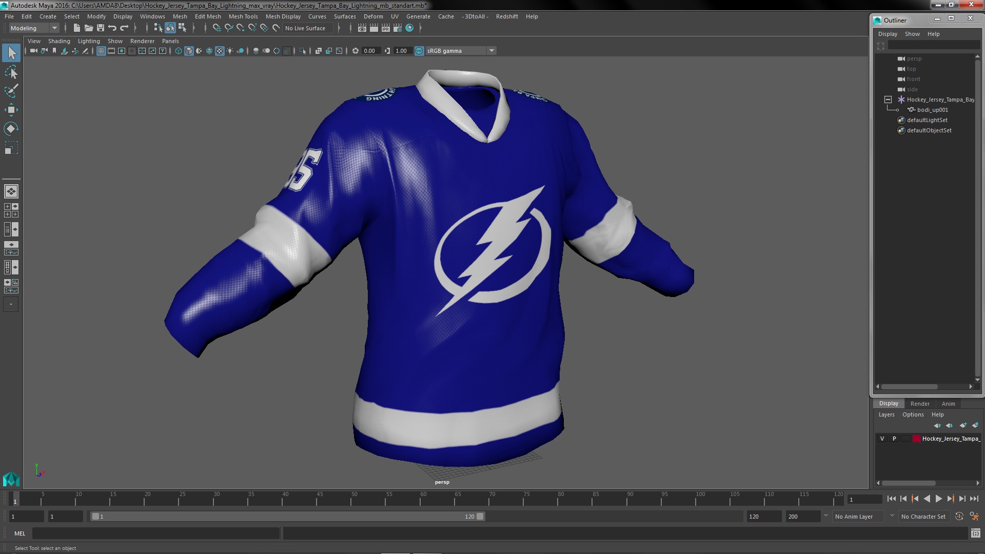Open Maya home icon in toolbox
The width and height of the screenshot is (985, 554).
pyautogui.click(x=11, y=479)
